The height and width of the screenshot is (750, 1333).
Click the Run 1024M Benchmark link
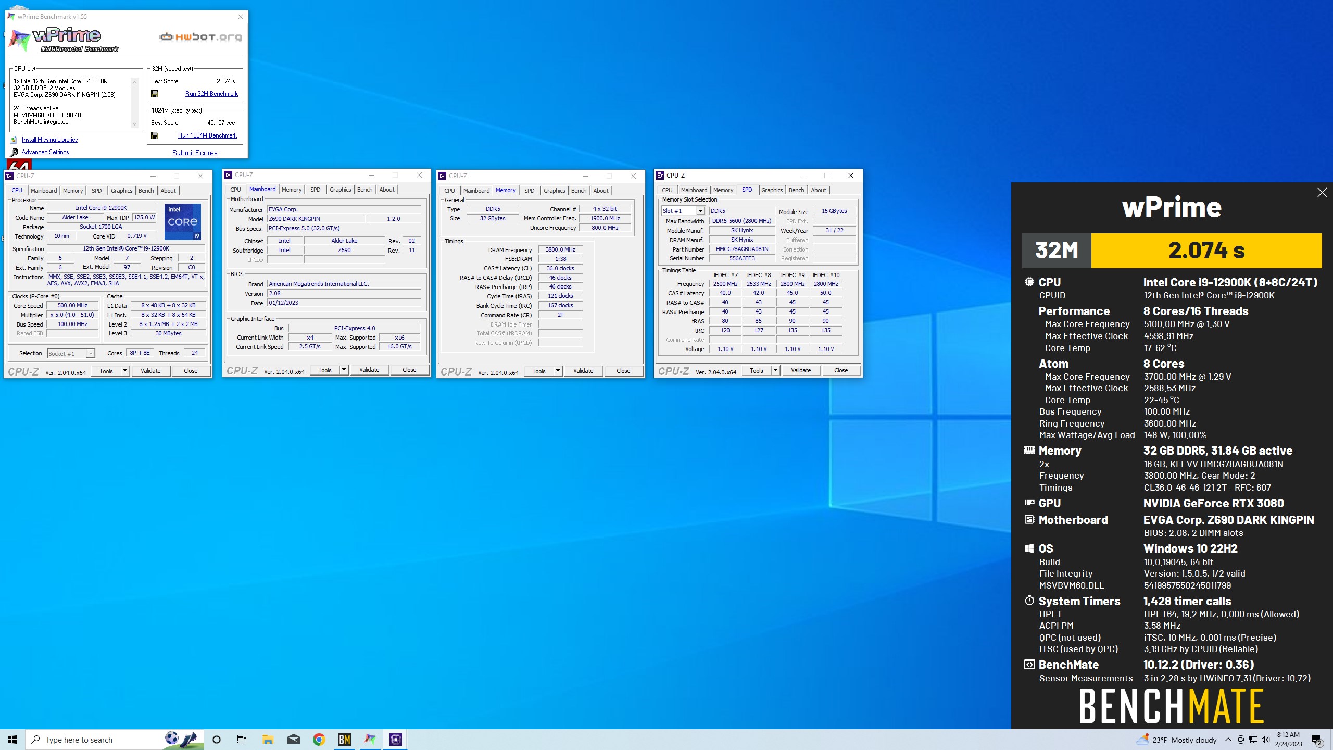(x=207, y=135)
